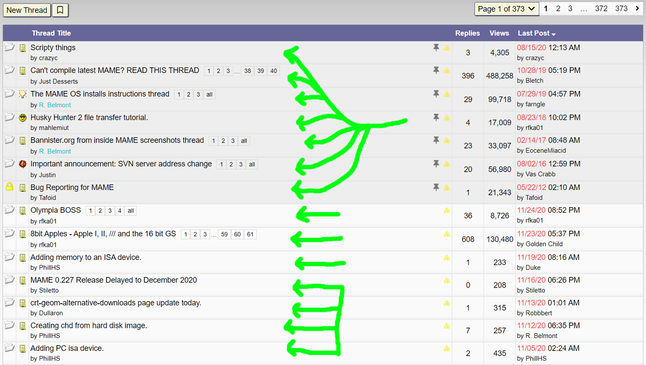Click the document icon on MAME 0.227 Release row

pyautogui.click(x=23, y=280)
